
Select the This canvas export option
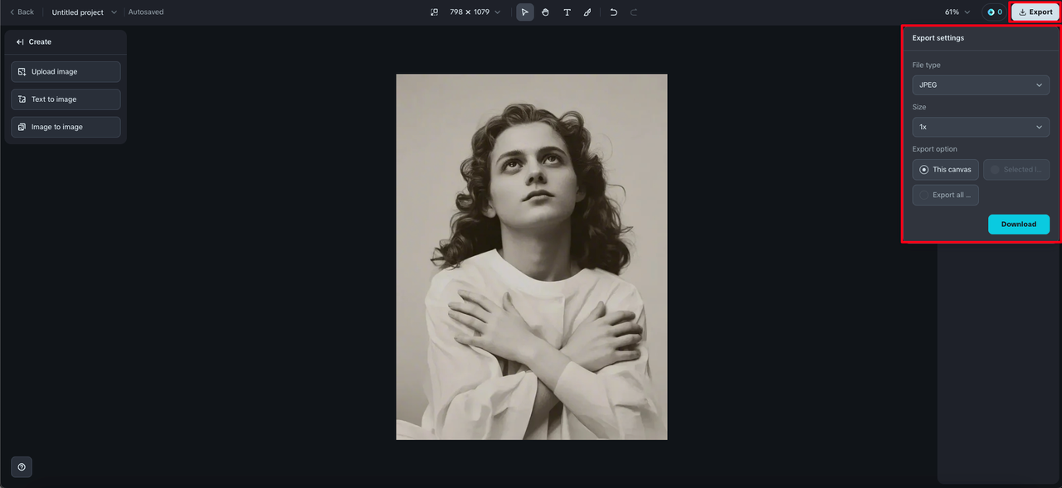[946, 170]
